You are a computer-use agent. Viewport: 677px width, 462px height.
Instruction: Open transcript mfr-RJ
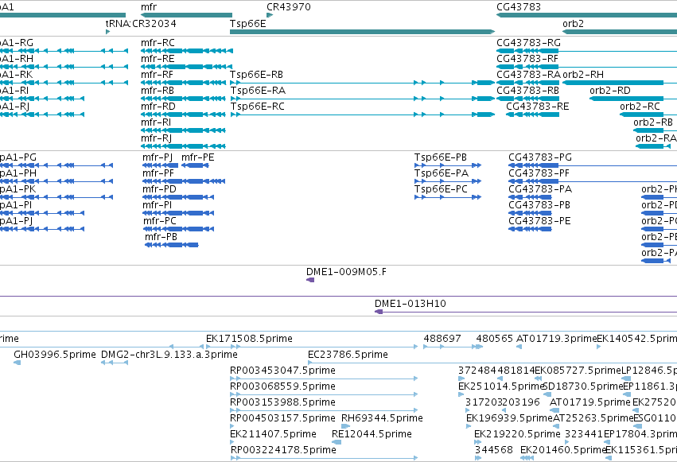(183, 146)
